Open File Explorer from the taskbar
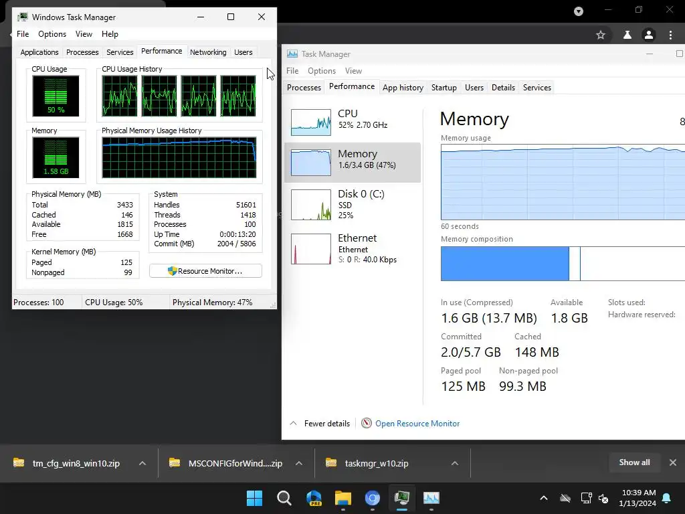 pyautogui.click(x=343, y=498)
